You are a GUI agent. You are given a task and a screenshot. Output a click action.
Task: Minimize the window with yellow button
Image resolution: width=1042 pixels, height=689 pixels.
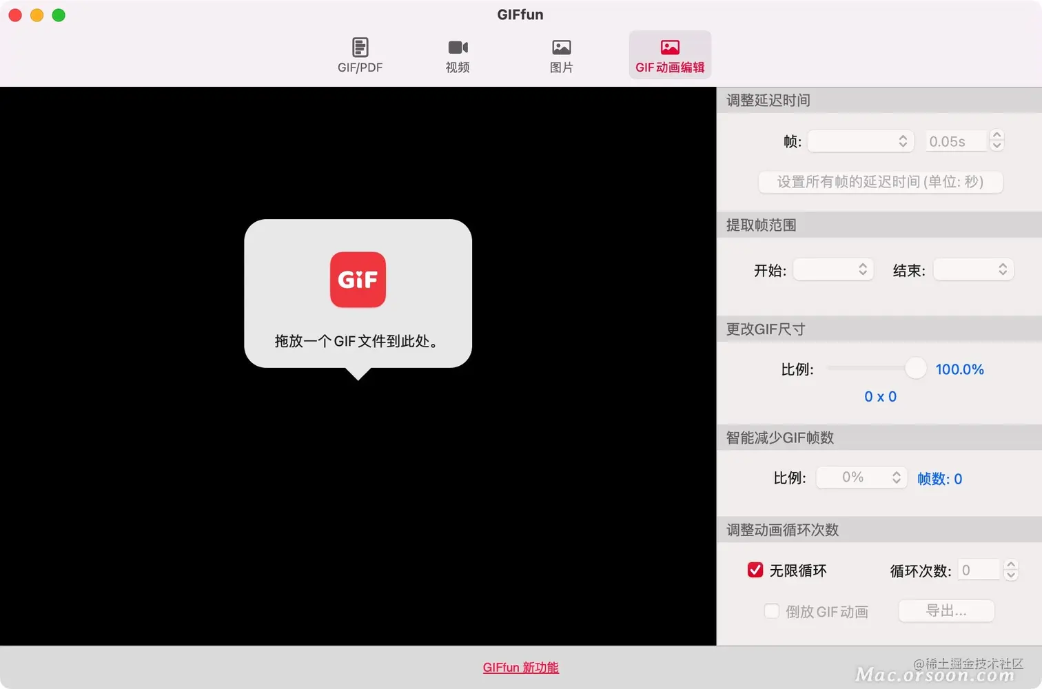point(37,15)
